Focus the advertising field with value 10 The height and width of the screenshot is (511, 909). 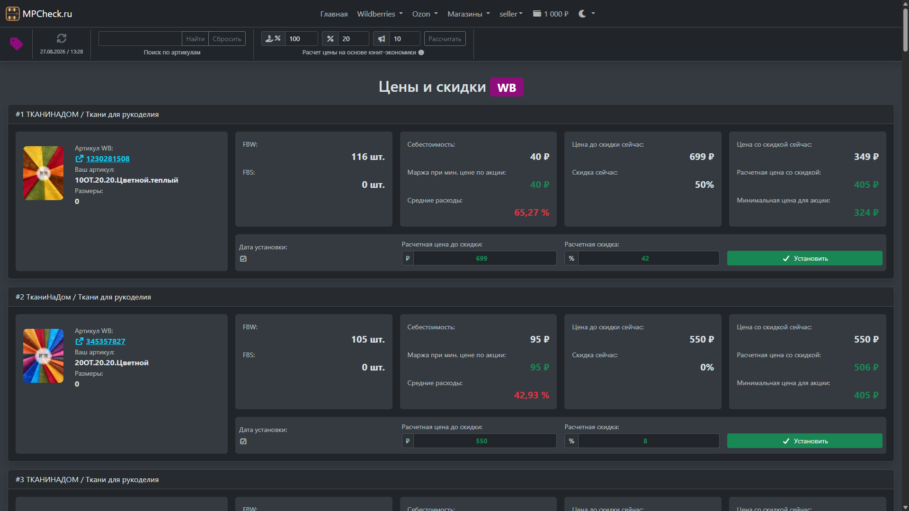point(404,39)
